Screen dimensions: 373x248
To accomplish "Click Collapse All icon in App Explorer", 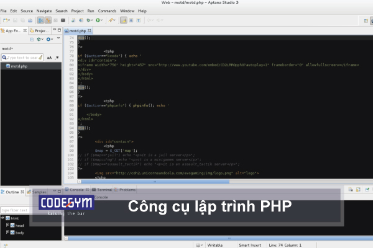I will [32, 40].
